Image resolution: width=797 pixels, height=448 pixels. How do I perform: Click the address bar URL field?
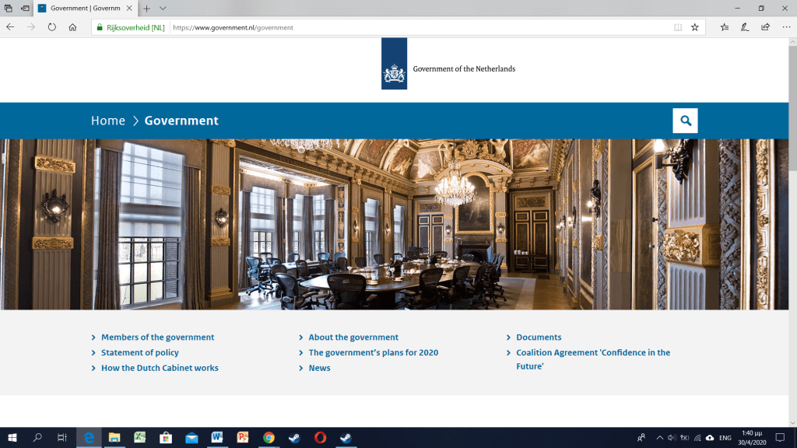[x=420, y=27]
